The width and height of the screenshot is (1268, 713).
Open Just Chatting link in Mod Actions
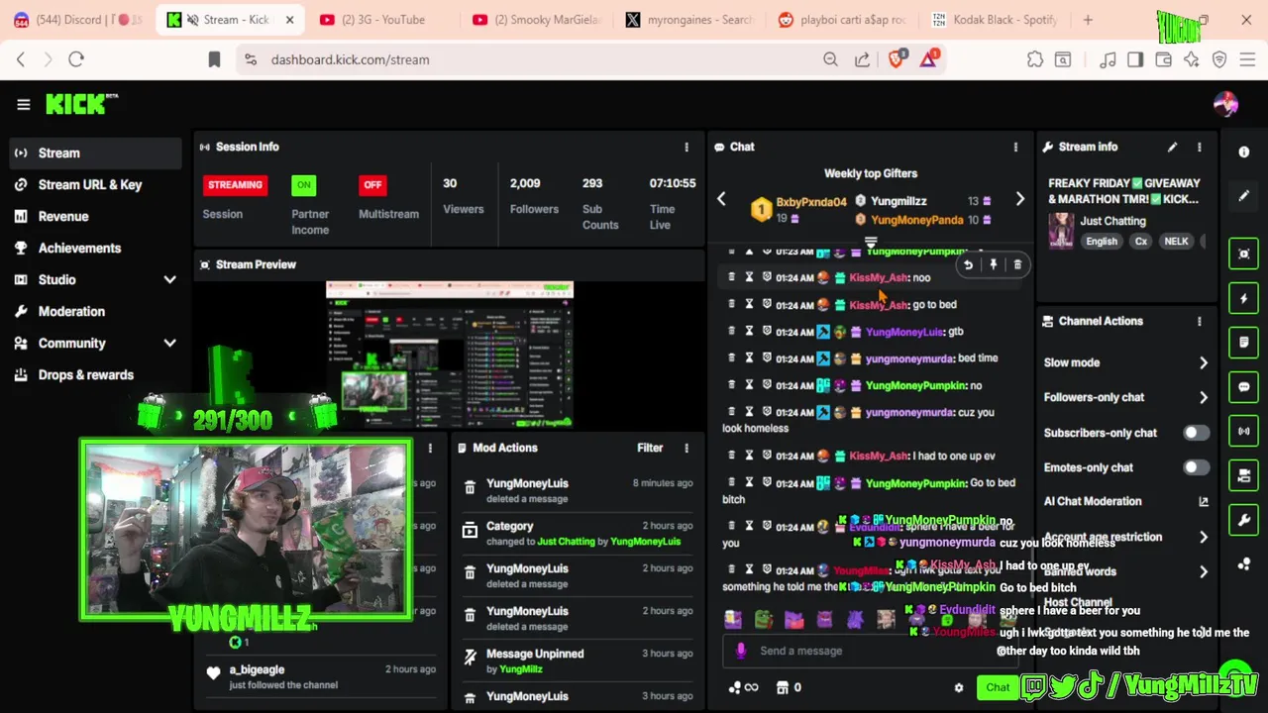tap(566, 542)
